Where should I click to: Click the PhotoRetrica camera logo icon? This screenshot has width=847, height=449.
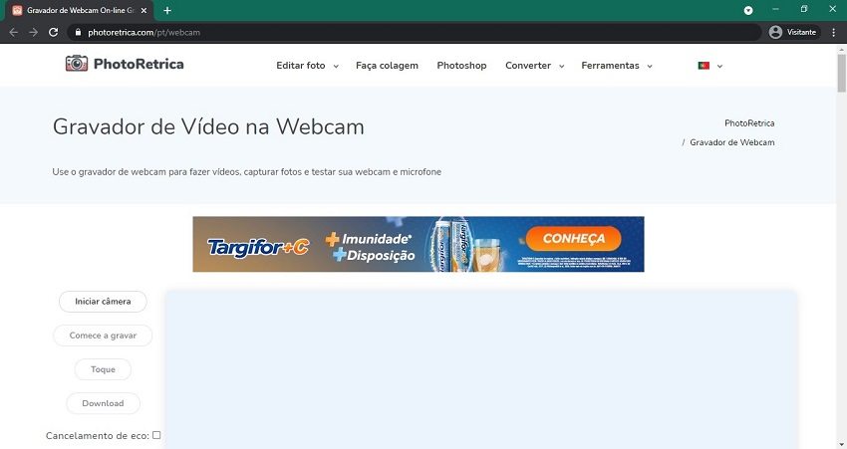tap(77, 64)
